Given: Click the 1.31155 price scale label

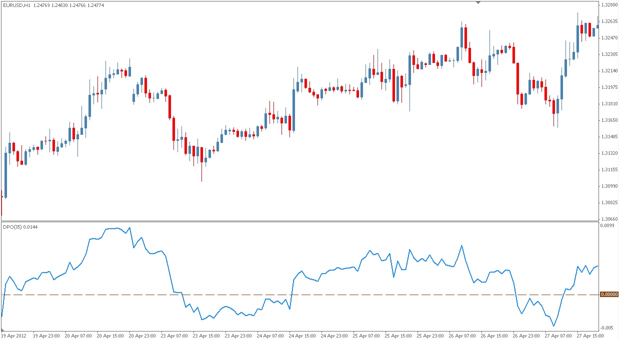Looking at the screenshot, I should click(x=610, y=170).
